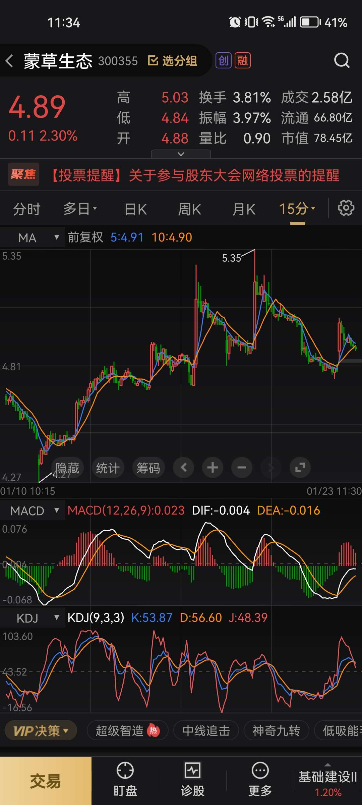Tap the 融 margin trading badge
This screenshot has width=362, height=805.
point(242,61)
